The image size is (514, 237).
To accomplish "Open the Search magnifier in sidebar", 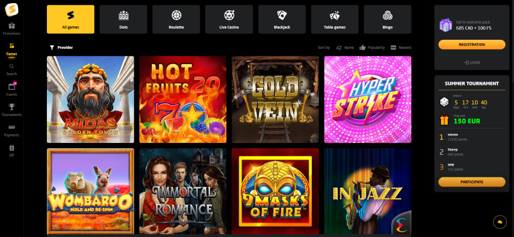I will coord(12,66).
